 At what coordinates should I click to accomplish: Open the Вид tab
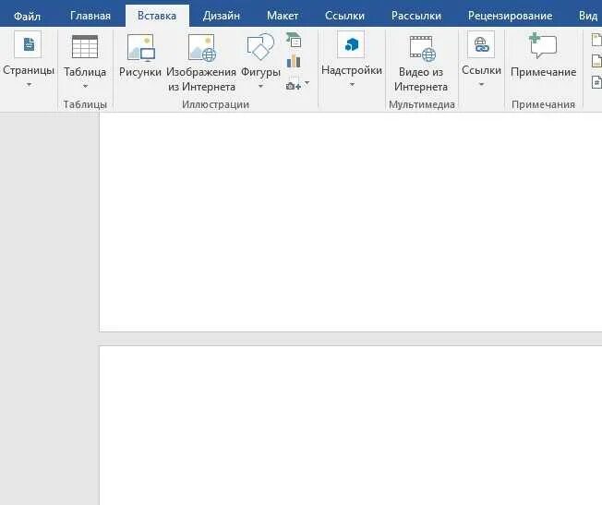pos(588,16)
